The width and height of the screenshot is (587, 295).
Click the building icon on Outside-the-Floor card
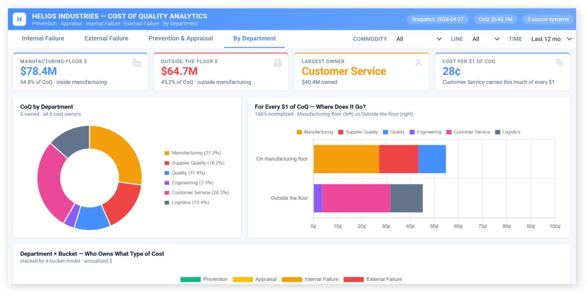click(278, 63)
